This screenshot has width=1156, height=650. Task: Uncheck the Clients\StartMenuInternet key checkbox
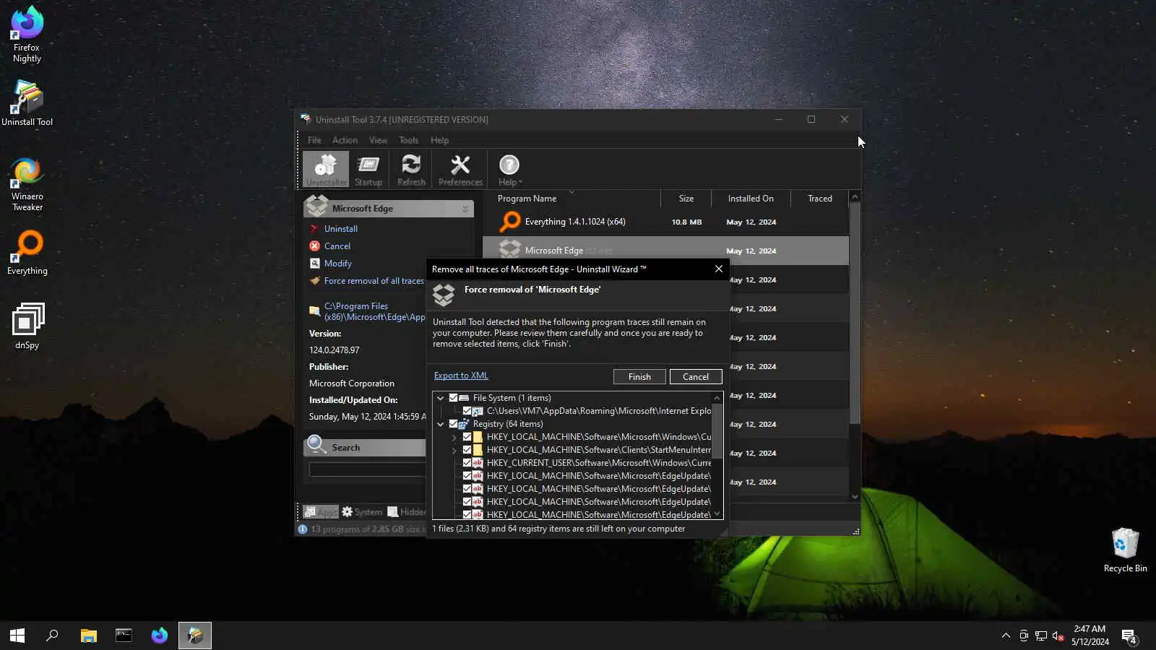point(467,449)
